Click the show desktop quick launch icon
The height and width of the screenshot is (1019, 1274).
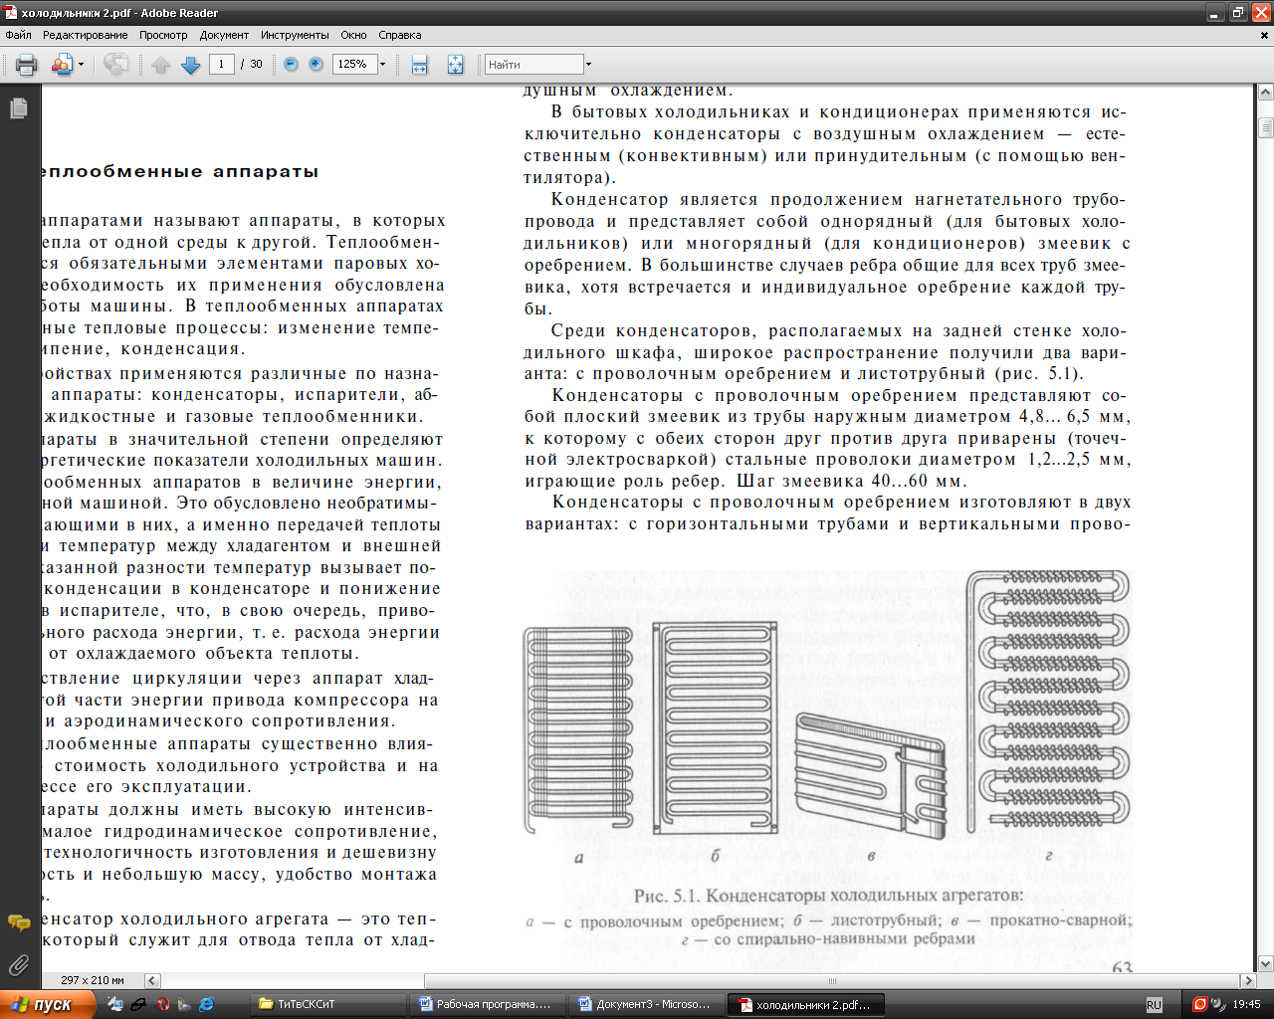(115, 1004)
